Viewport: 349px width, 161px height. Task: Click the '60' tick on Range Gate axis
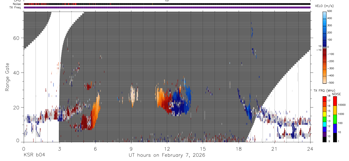click(16, 38)
